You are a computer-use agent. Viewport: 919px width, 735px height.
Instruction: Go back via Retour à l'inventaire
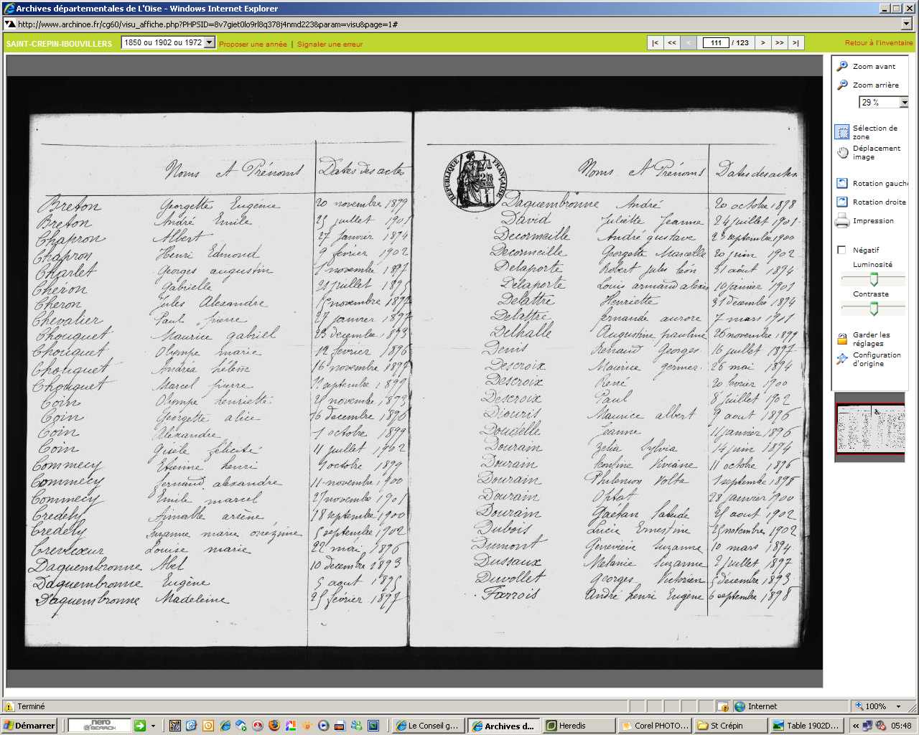(x=878, y=43)
